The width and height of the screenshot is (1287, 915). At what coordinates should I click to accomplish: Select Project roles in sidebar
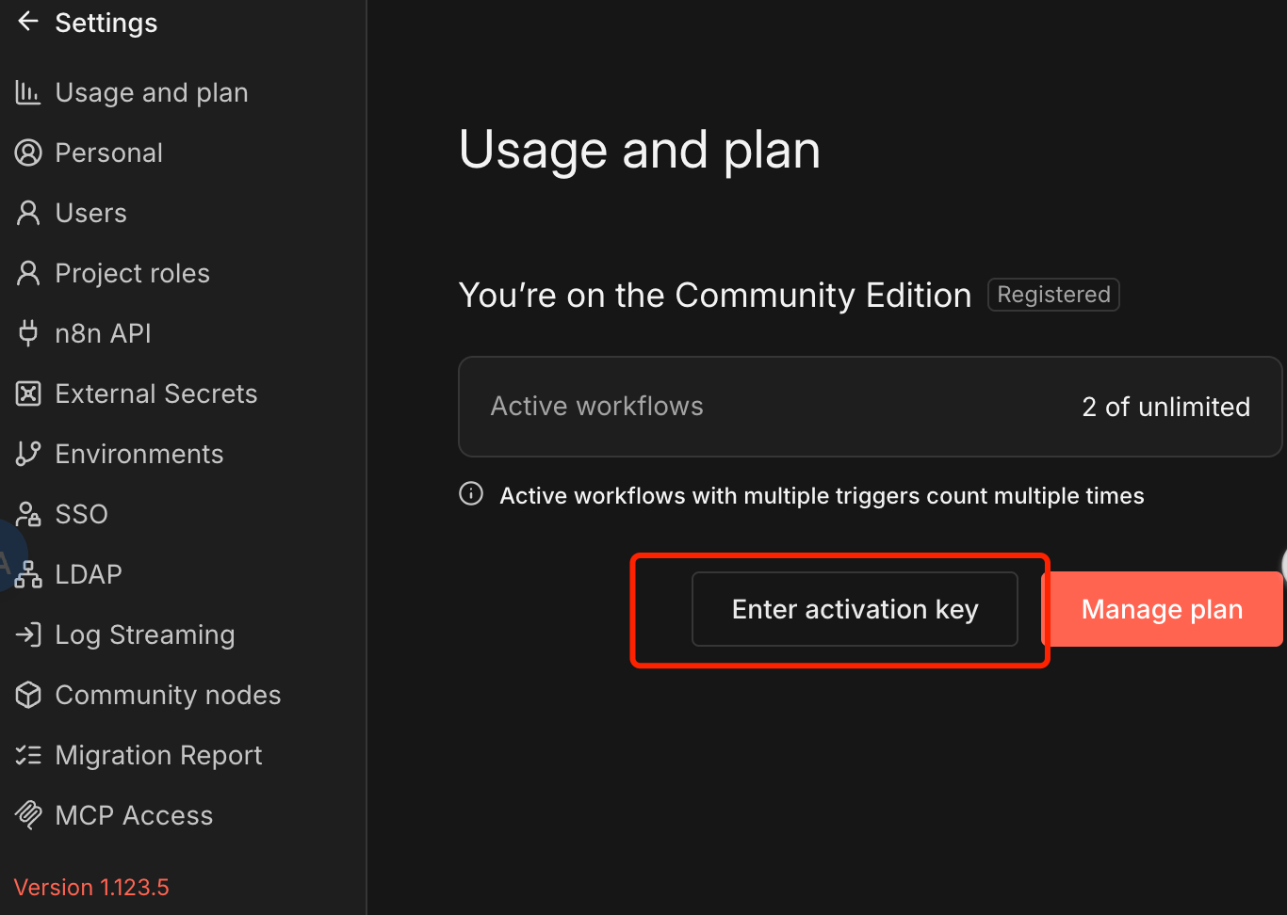point(133,273)
